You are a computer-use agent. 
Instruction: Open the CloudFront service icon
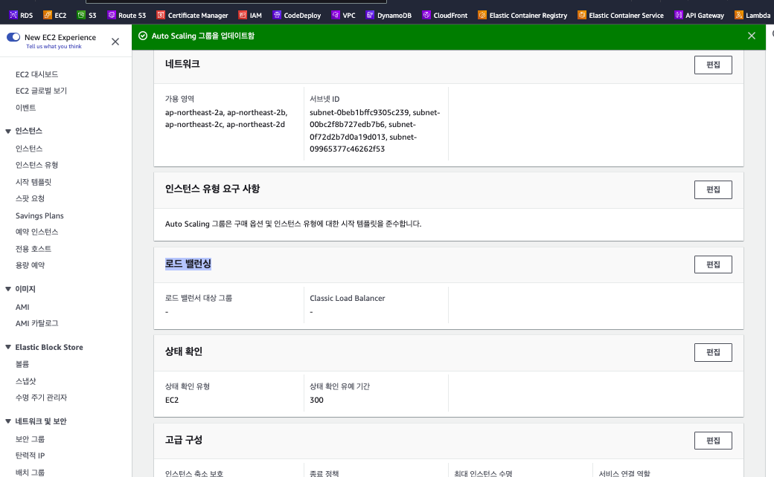point(426,16)
